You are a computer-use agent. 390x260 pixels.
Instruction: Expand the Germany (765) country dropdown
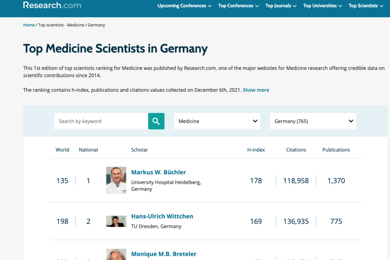pyautogui.click(x=313, y=121)
